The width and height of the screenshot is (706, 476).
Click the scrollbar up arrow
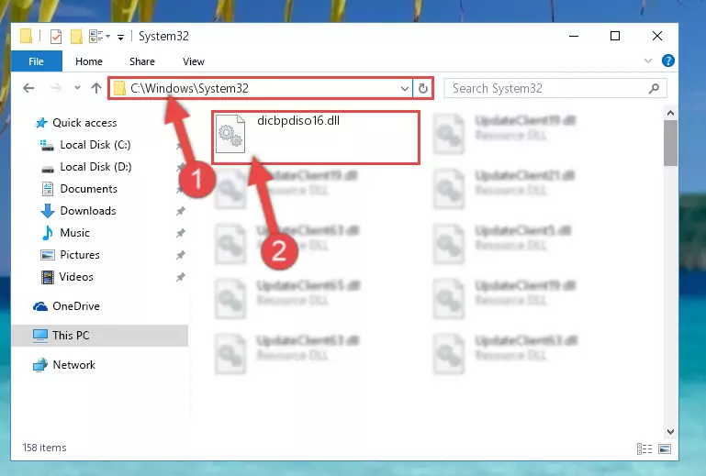[670, 113]
